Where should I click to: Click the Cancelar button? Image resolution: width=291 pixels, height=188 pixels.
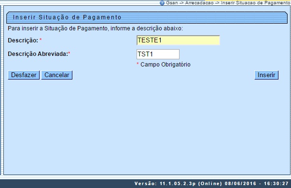pos(56,75)
